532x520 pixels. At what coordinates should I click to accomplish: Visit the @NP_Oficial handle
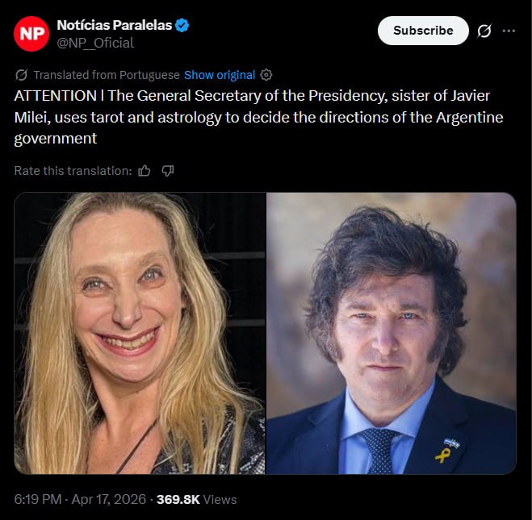click(95, 43)
